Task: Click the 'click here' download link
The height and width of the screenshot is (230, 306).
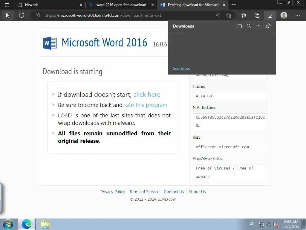Action: tap(147, 94)
